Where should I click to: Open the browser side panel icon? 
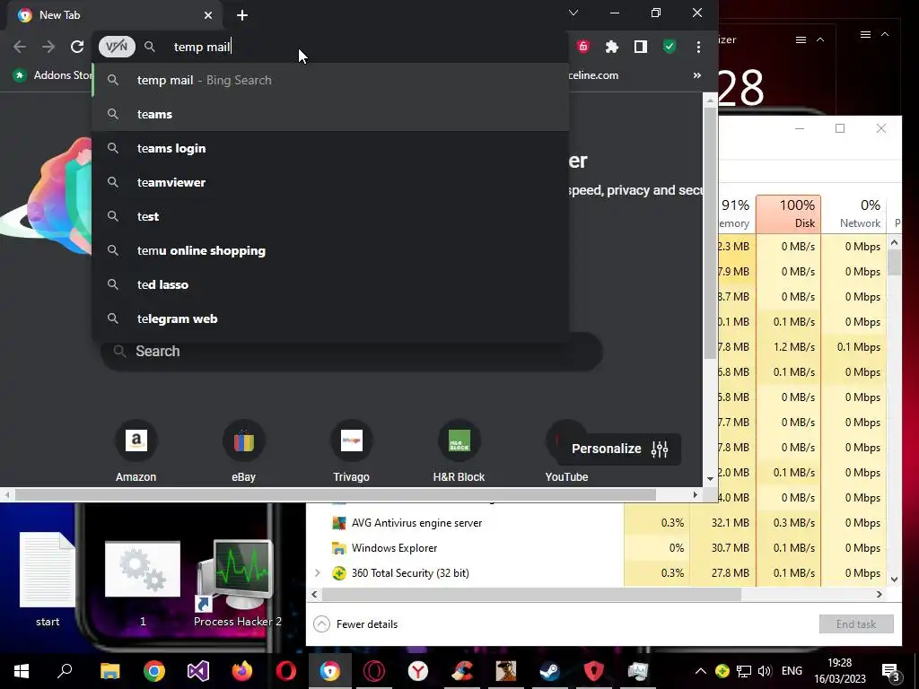coord(641,47)
